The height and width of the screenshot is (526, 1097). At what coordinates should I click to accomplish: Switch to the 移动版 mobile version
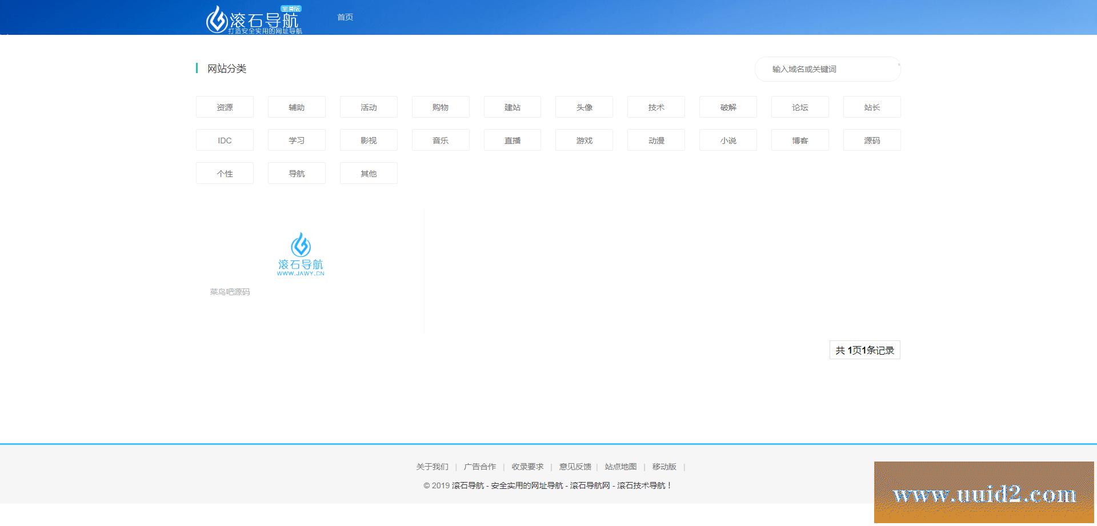click(x=663, y=467)
